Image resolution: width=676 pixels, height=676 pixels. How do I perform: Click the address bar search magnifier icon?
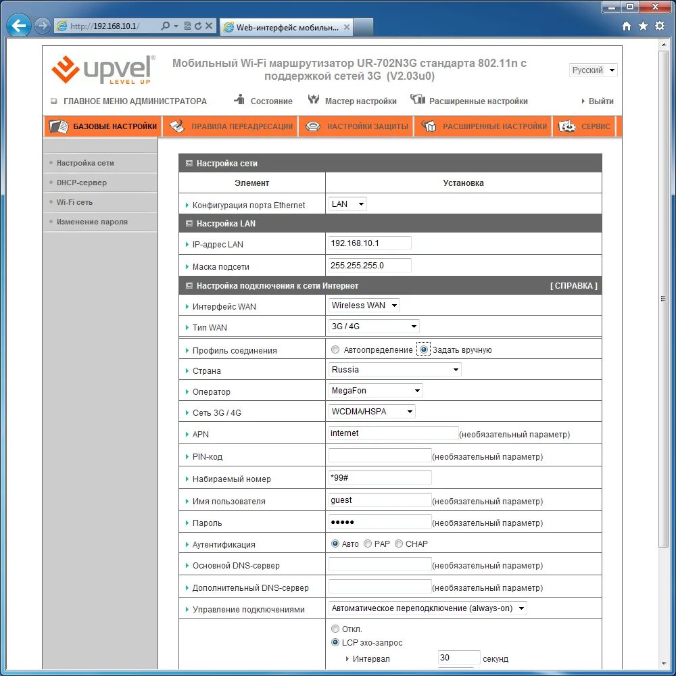(165, 26)
